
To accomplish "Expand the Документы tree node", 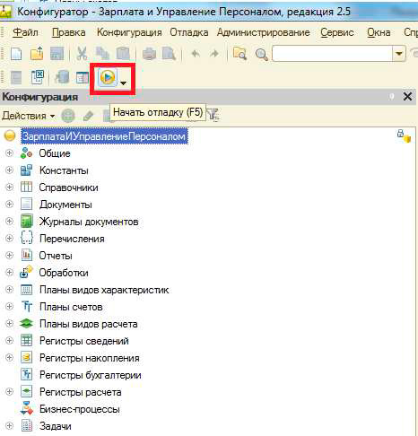I will click(9, 205).
